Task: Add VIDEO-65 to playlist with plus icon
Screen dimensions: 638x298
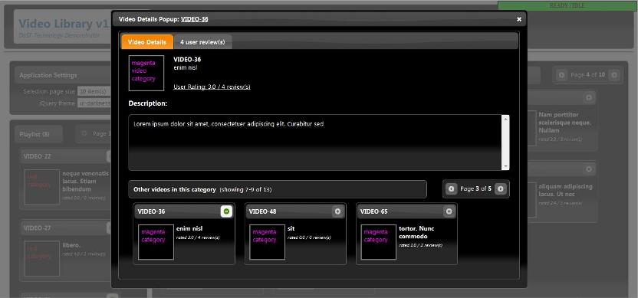Action: pyautogui.click(x=449, y=211)
